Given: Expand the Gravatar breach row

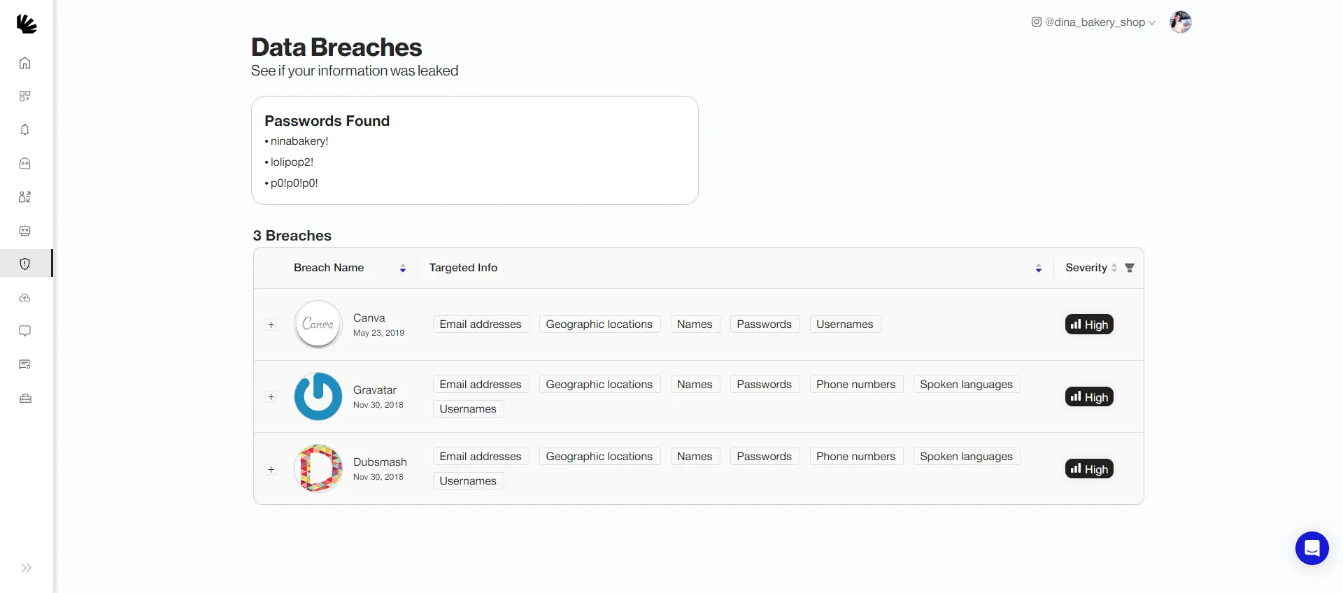Looking at the screenshot, I should 271,397.
